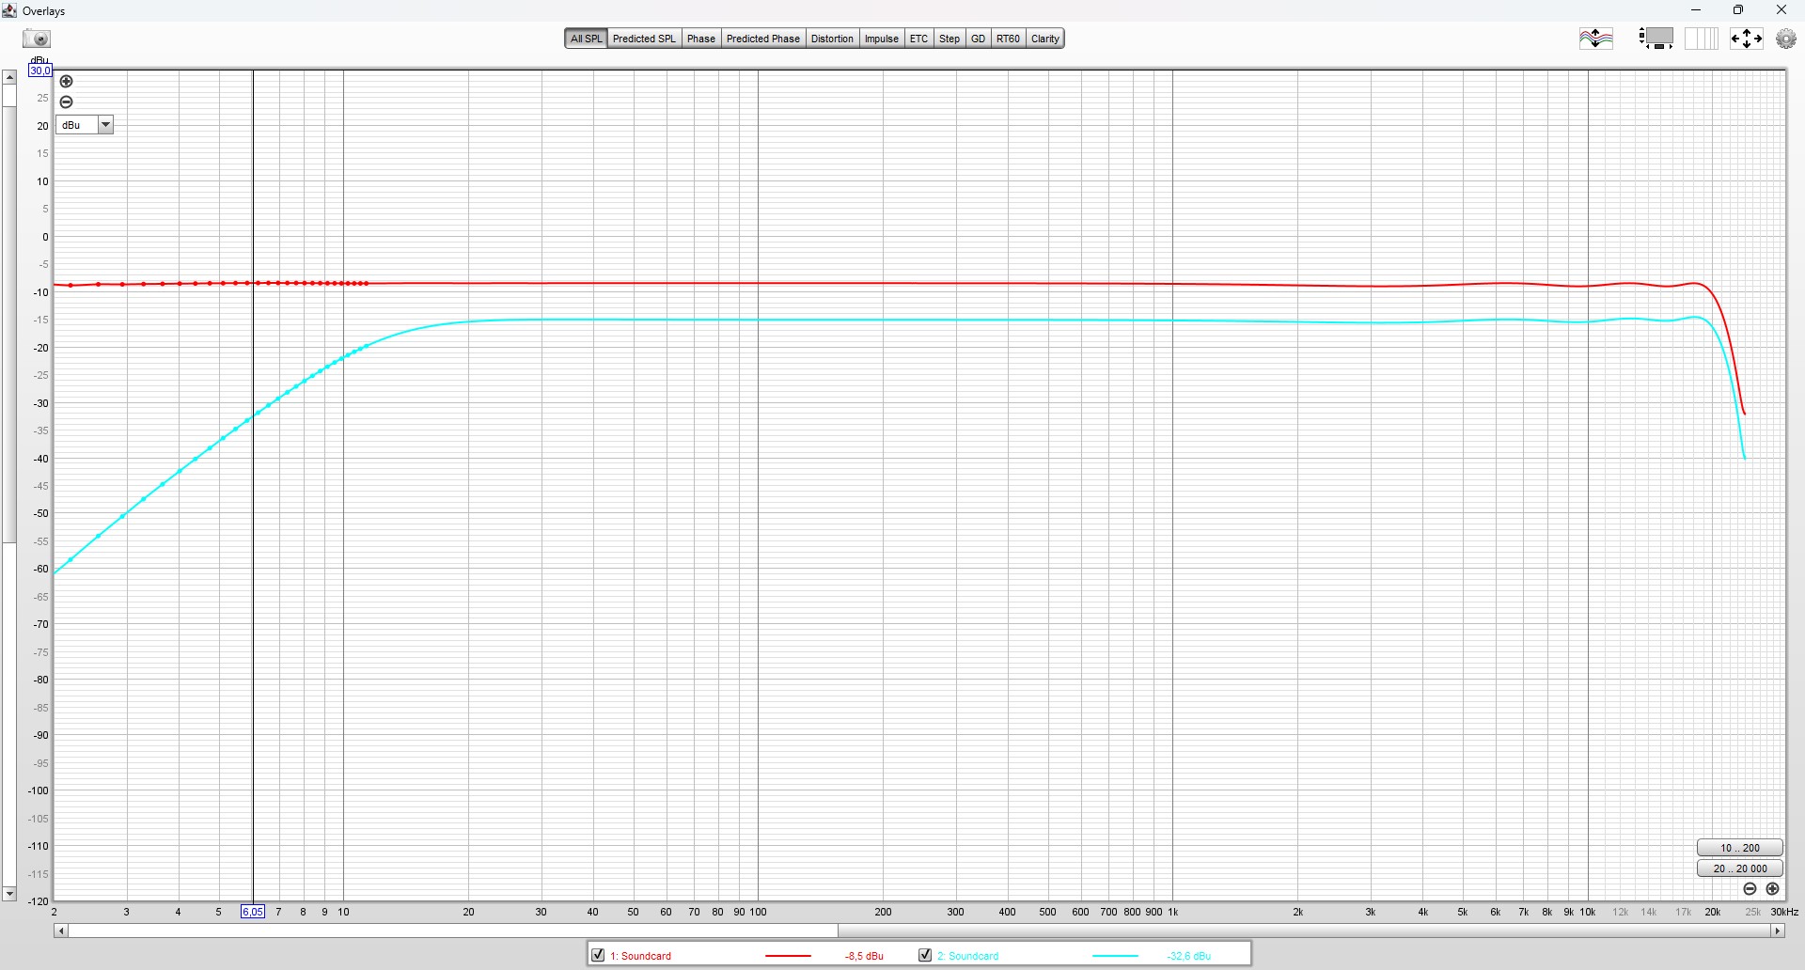1805x970 pixels.
Task: Click the 1: Soundcard legend label
Action: [641, 956]
